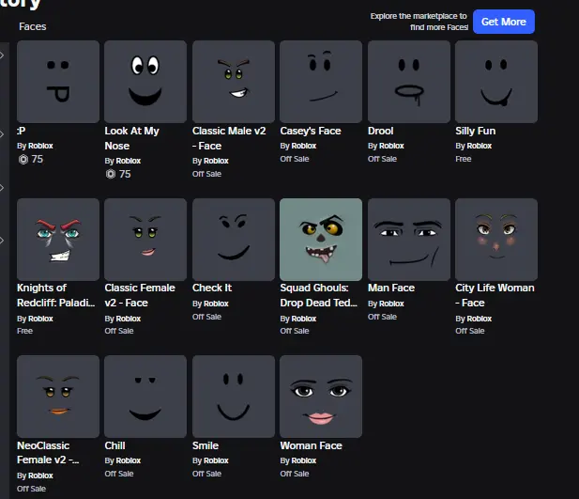The height and width of the screenshot is (499, 579).
Task: Select the Look At My Nose face image
Action: click(x=145, y=82)
